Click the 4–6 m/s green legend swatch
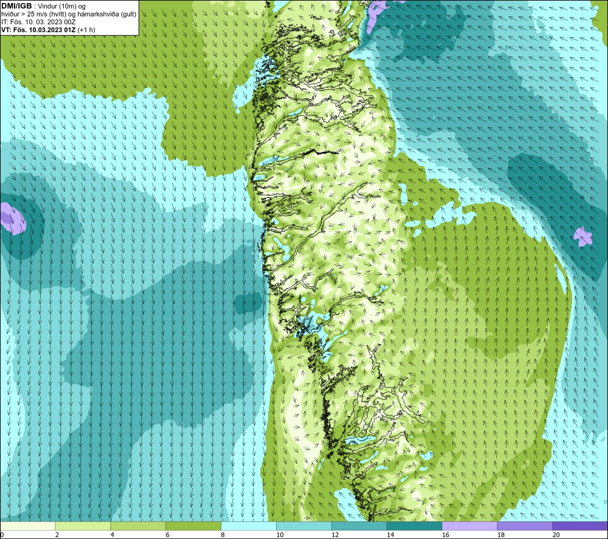The image size is (608, 539). (138, 526)
